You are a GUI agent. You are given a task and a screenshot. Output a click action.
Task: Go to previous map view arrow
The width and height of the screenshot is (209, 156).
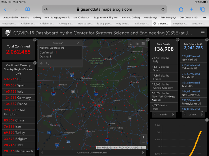coord(42,153)
